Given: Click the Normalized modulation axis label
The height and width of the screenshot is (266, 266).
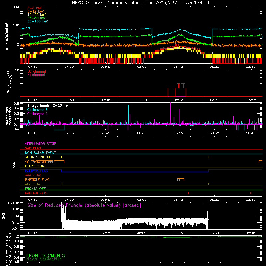Looking at the screenshot, I should [x=8, y=116].
